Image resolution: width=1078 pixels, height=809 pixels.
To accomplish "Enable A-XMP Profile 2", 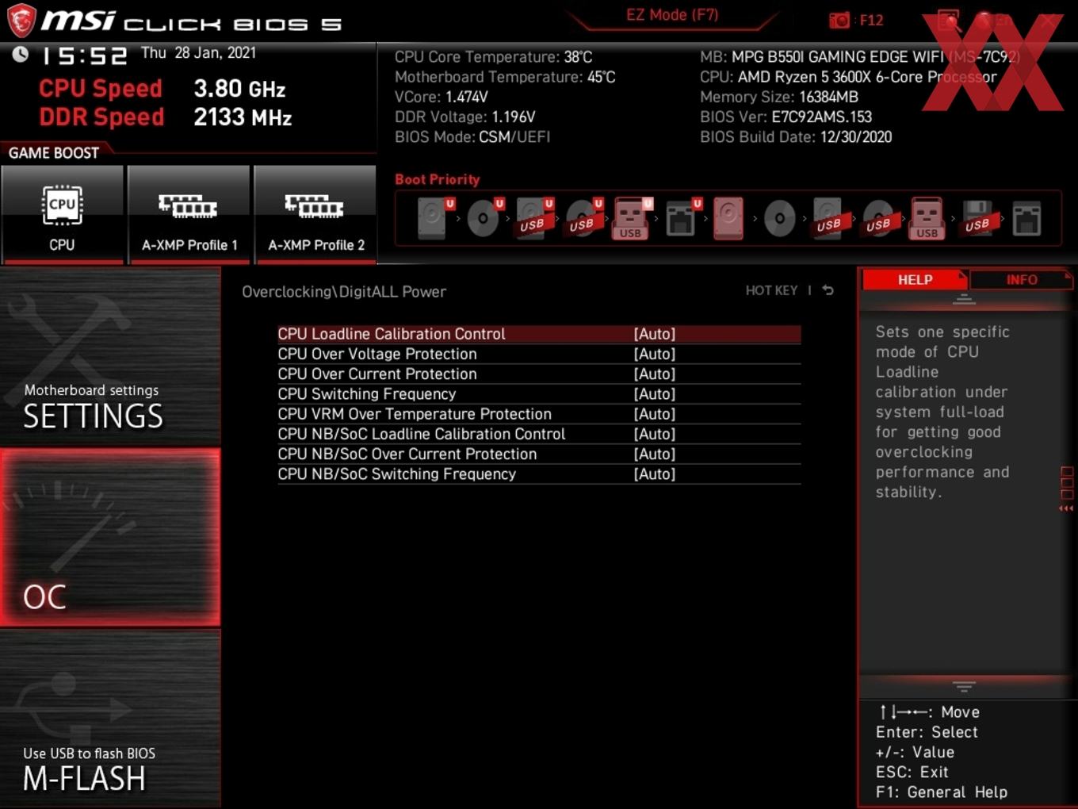I will coord(315,214).
